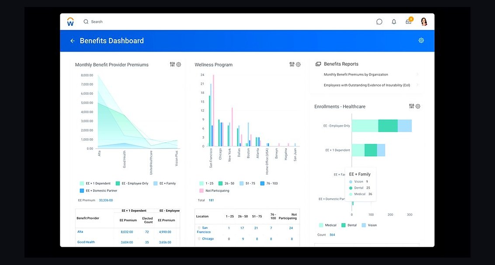Toggle the 26 - 50 legend swatch
The width and height of the screenshot is (495, 265).
(x=221, y=183)
